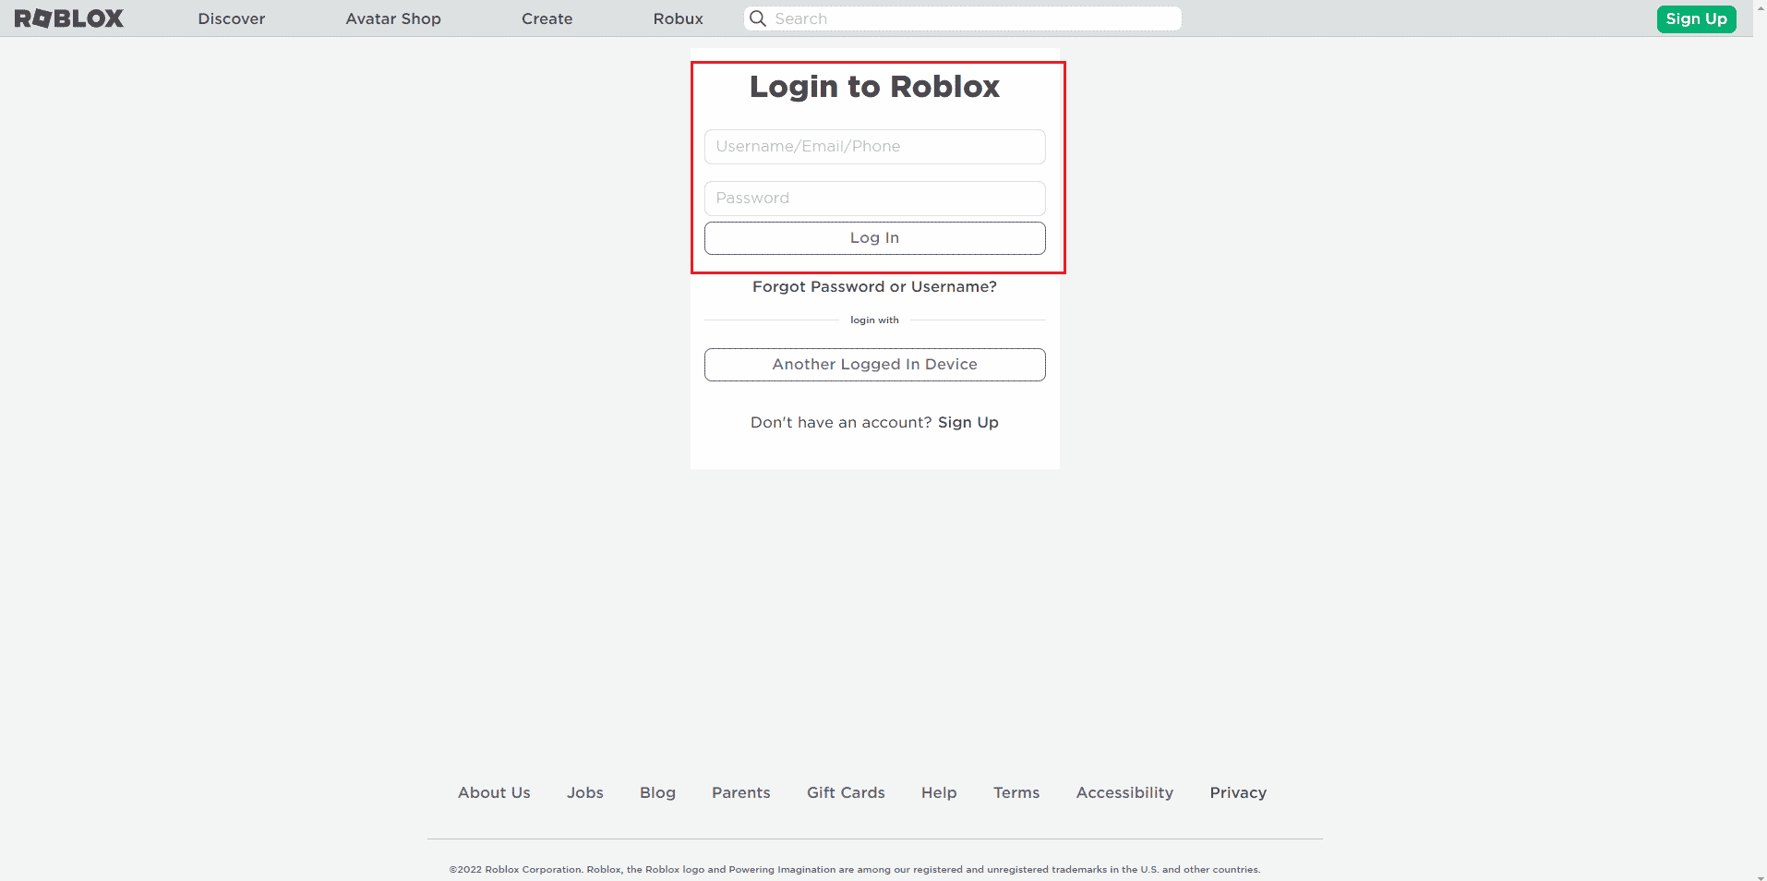This screenshot has height=881, width=1767.
Task: Focus the Password field
Action: click(x=875, y=199)
